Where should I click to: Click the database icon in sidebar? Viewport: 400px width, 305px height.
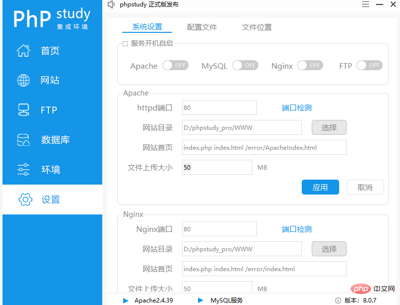coord(23,140)
